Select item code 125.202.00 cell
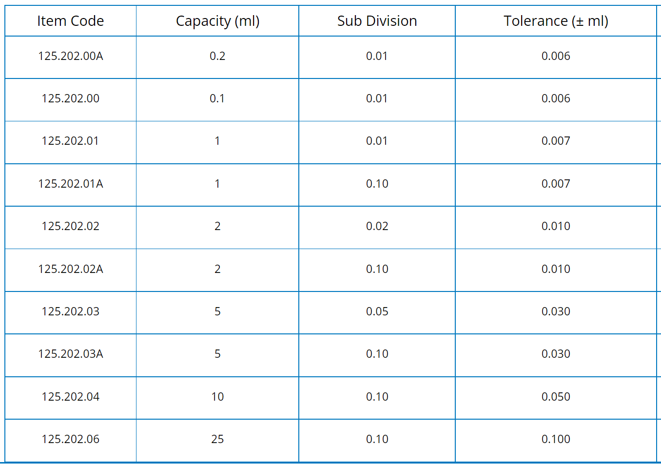Viewport: 661px width, 465px height. pyautogui.click(x=71, y=98)
